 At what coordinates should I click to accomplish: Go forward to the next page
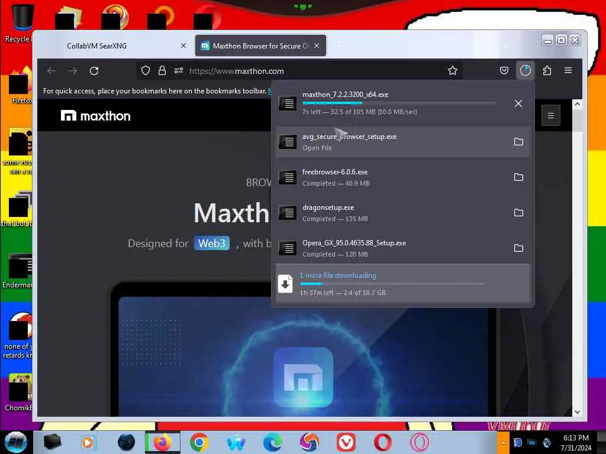tap(73, 71)
